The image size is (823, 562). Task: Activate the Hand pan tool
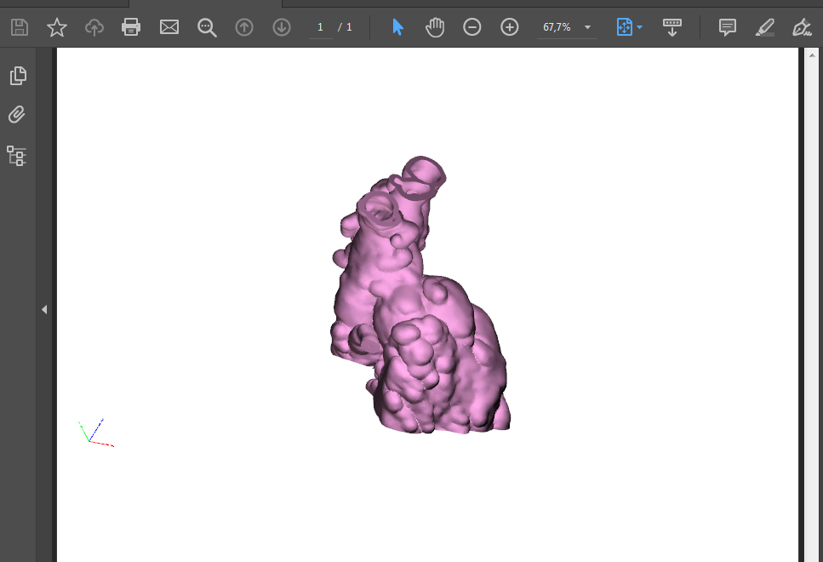coord(435,26)
